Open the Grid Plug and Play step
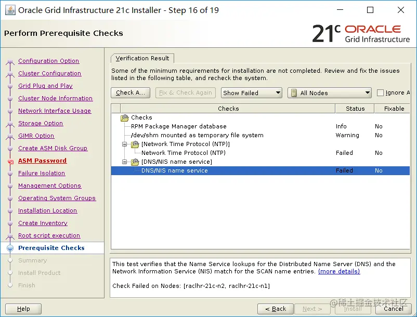 45,86
